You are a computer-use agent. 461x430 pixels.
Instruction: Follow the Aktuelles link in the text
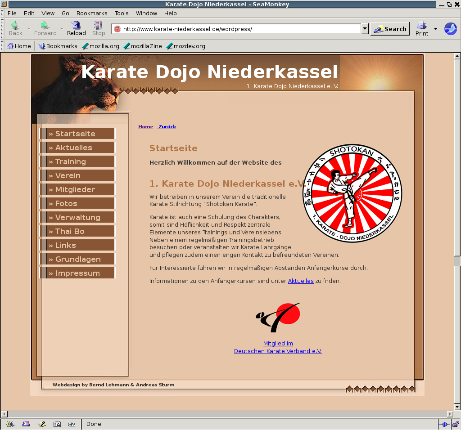[x=301, y=281]
